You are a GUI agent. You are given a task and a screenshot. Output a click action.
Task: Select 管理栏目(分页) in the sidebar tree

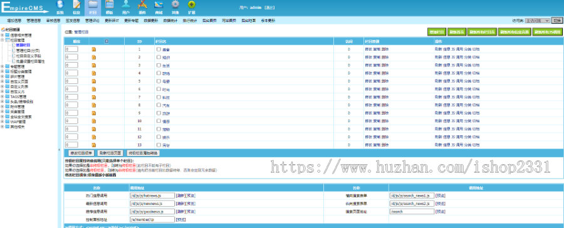click(x=28, y=51)
